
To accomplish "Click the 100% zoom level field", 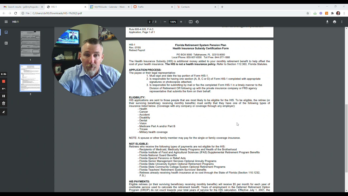I will tap(173, 22).
